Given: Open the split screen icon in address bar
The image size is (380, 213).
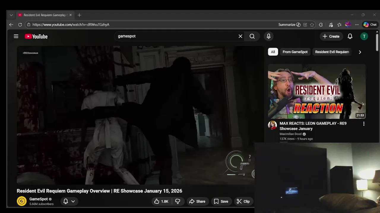Looking at the screenshot, I should click(x=305, y=25).
